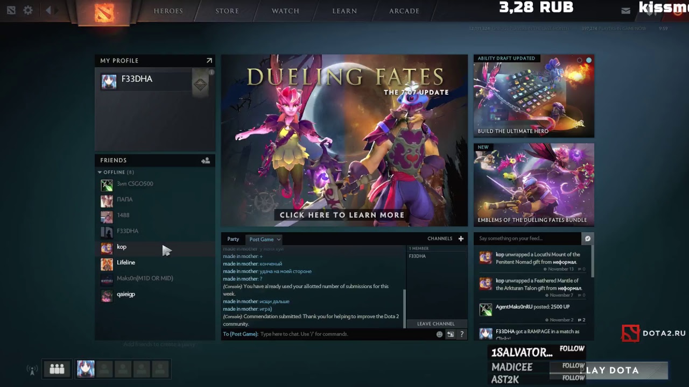Add a channel with the plus icon
Image resolution: width=689 pixels, height=387 pixels.
point(461,239)
